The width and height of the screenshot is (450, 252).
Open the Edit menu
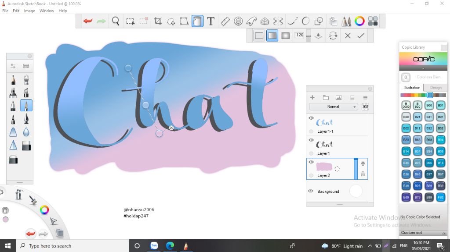(x=16, y=11)
